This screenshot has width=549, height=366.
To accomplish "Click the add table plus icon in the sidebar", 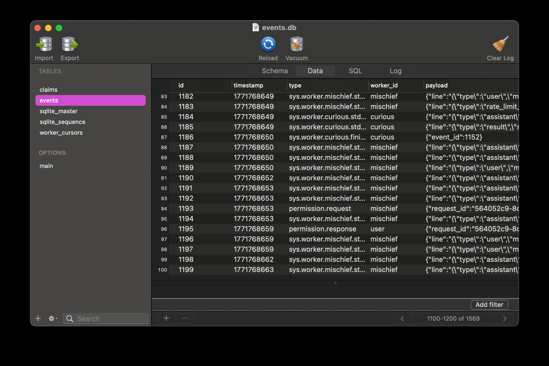I will tap(38, 318).
